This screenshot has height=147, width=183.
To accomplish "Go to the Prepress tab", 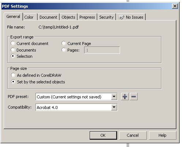I will click(87, 17).
